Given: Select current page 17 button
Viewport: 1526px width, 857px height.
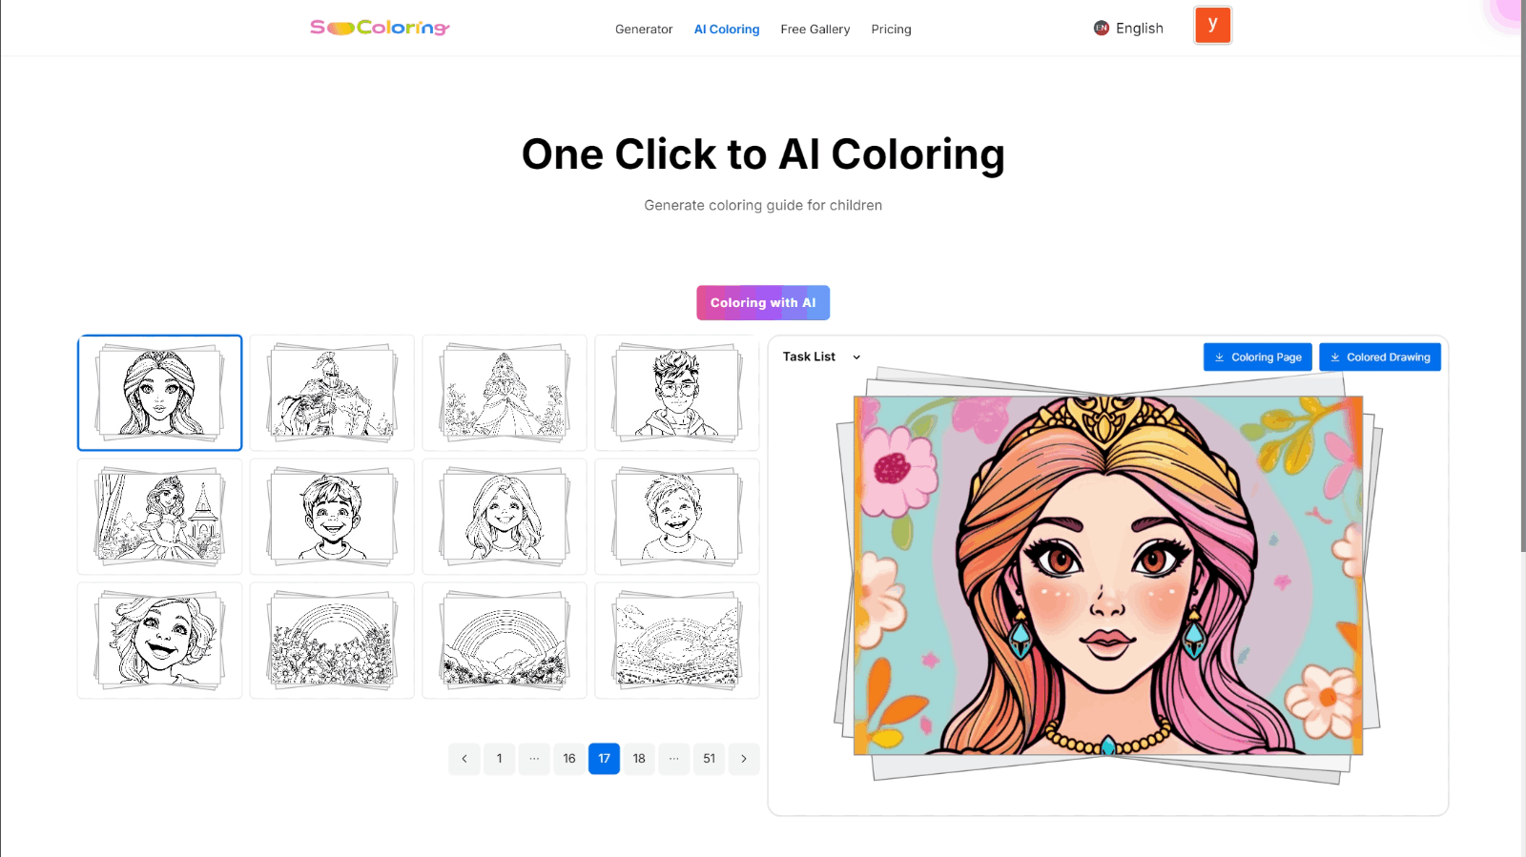Looking at the screenshot, I should pyautogui.click(x=604, y=759).
